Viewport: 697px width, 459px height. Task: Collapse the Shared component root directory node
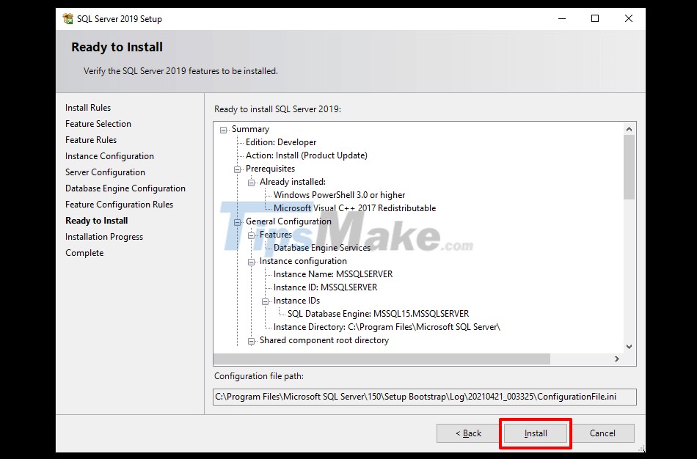point(251,341)
